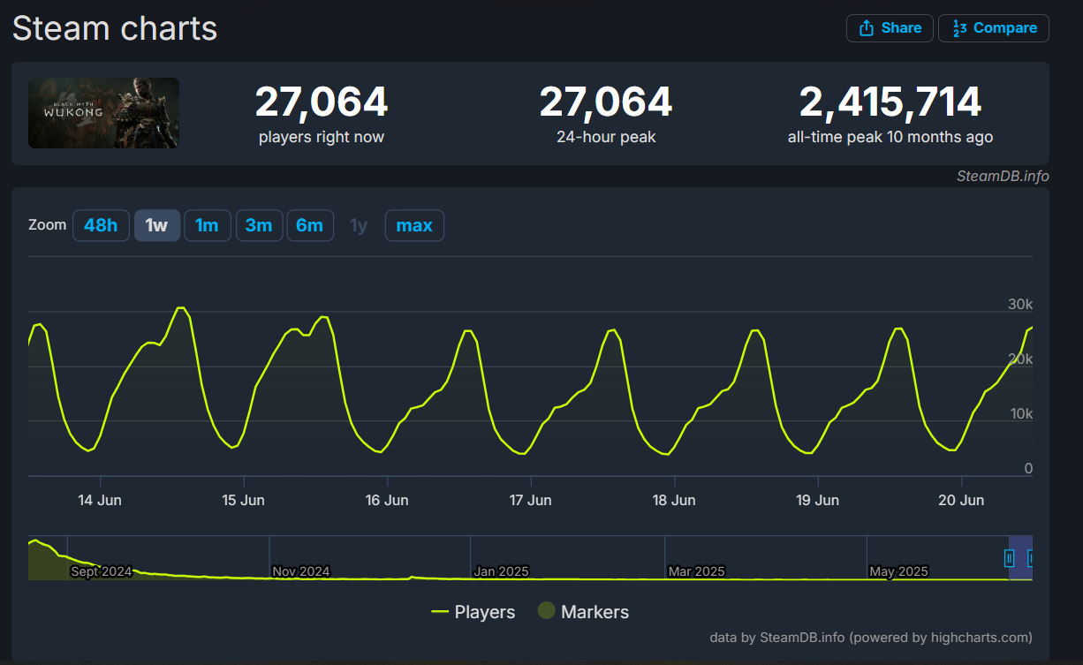The image size is (1083, 665).
Task: Open the Compare button
Action: tap(994, 28)
